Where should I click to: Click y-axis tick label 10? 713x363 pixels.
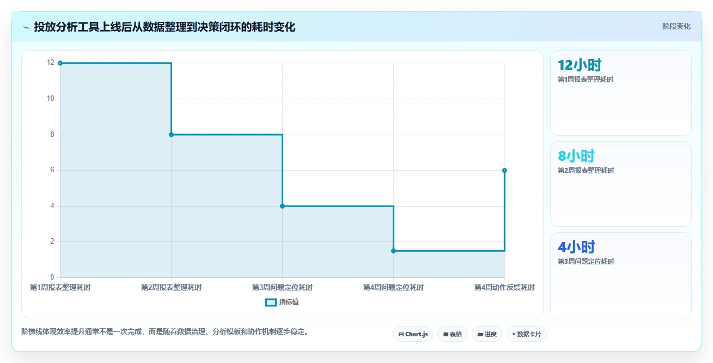click(51, 99)
